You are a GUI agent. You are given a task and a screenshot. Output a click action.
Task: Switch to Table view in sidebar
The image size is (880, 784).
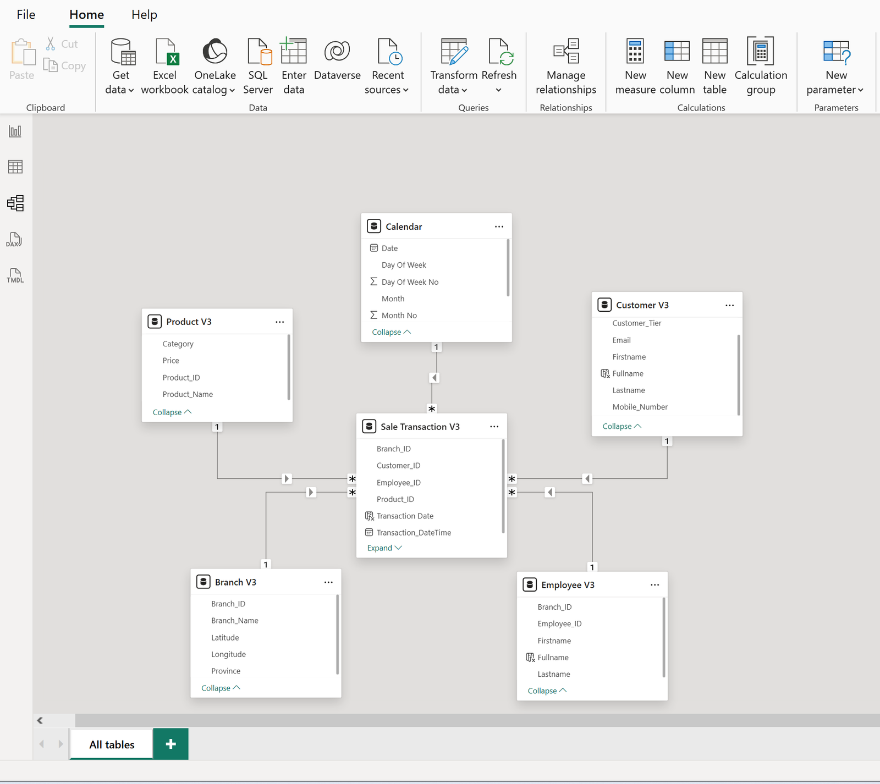click(15, 167)
